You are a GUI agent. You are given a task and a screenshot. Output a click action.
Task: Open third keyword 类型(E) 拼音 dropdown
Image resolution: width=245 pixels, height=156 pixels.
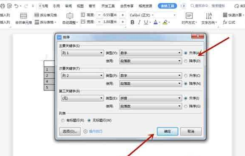pyautogui.click(x=150, y=98)
